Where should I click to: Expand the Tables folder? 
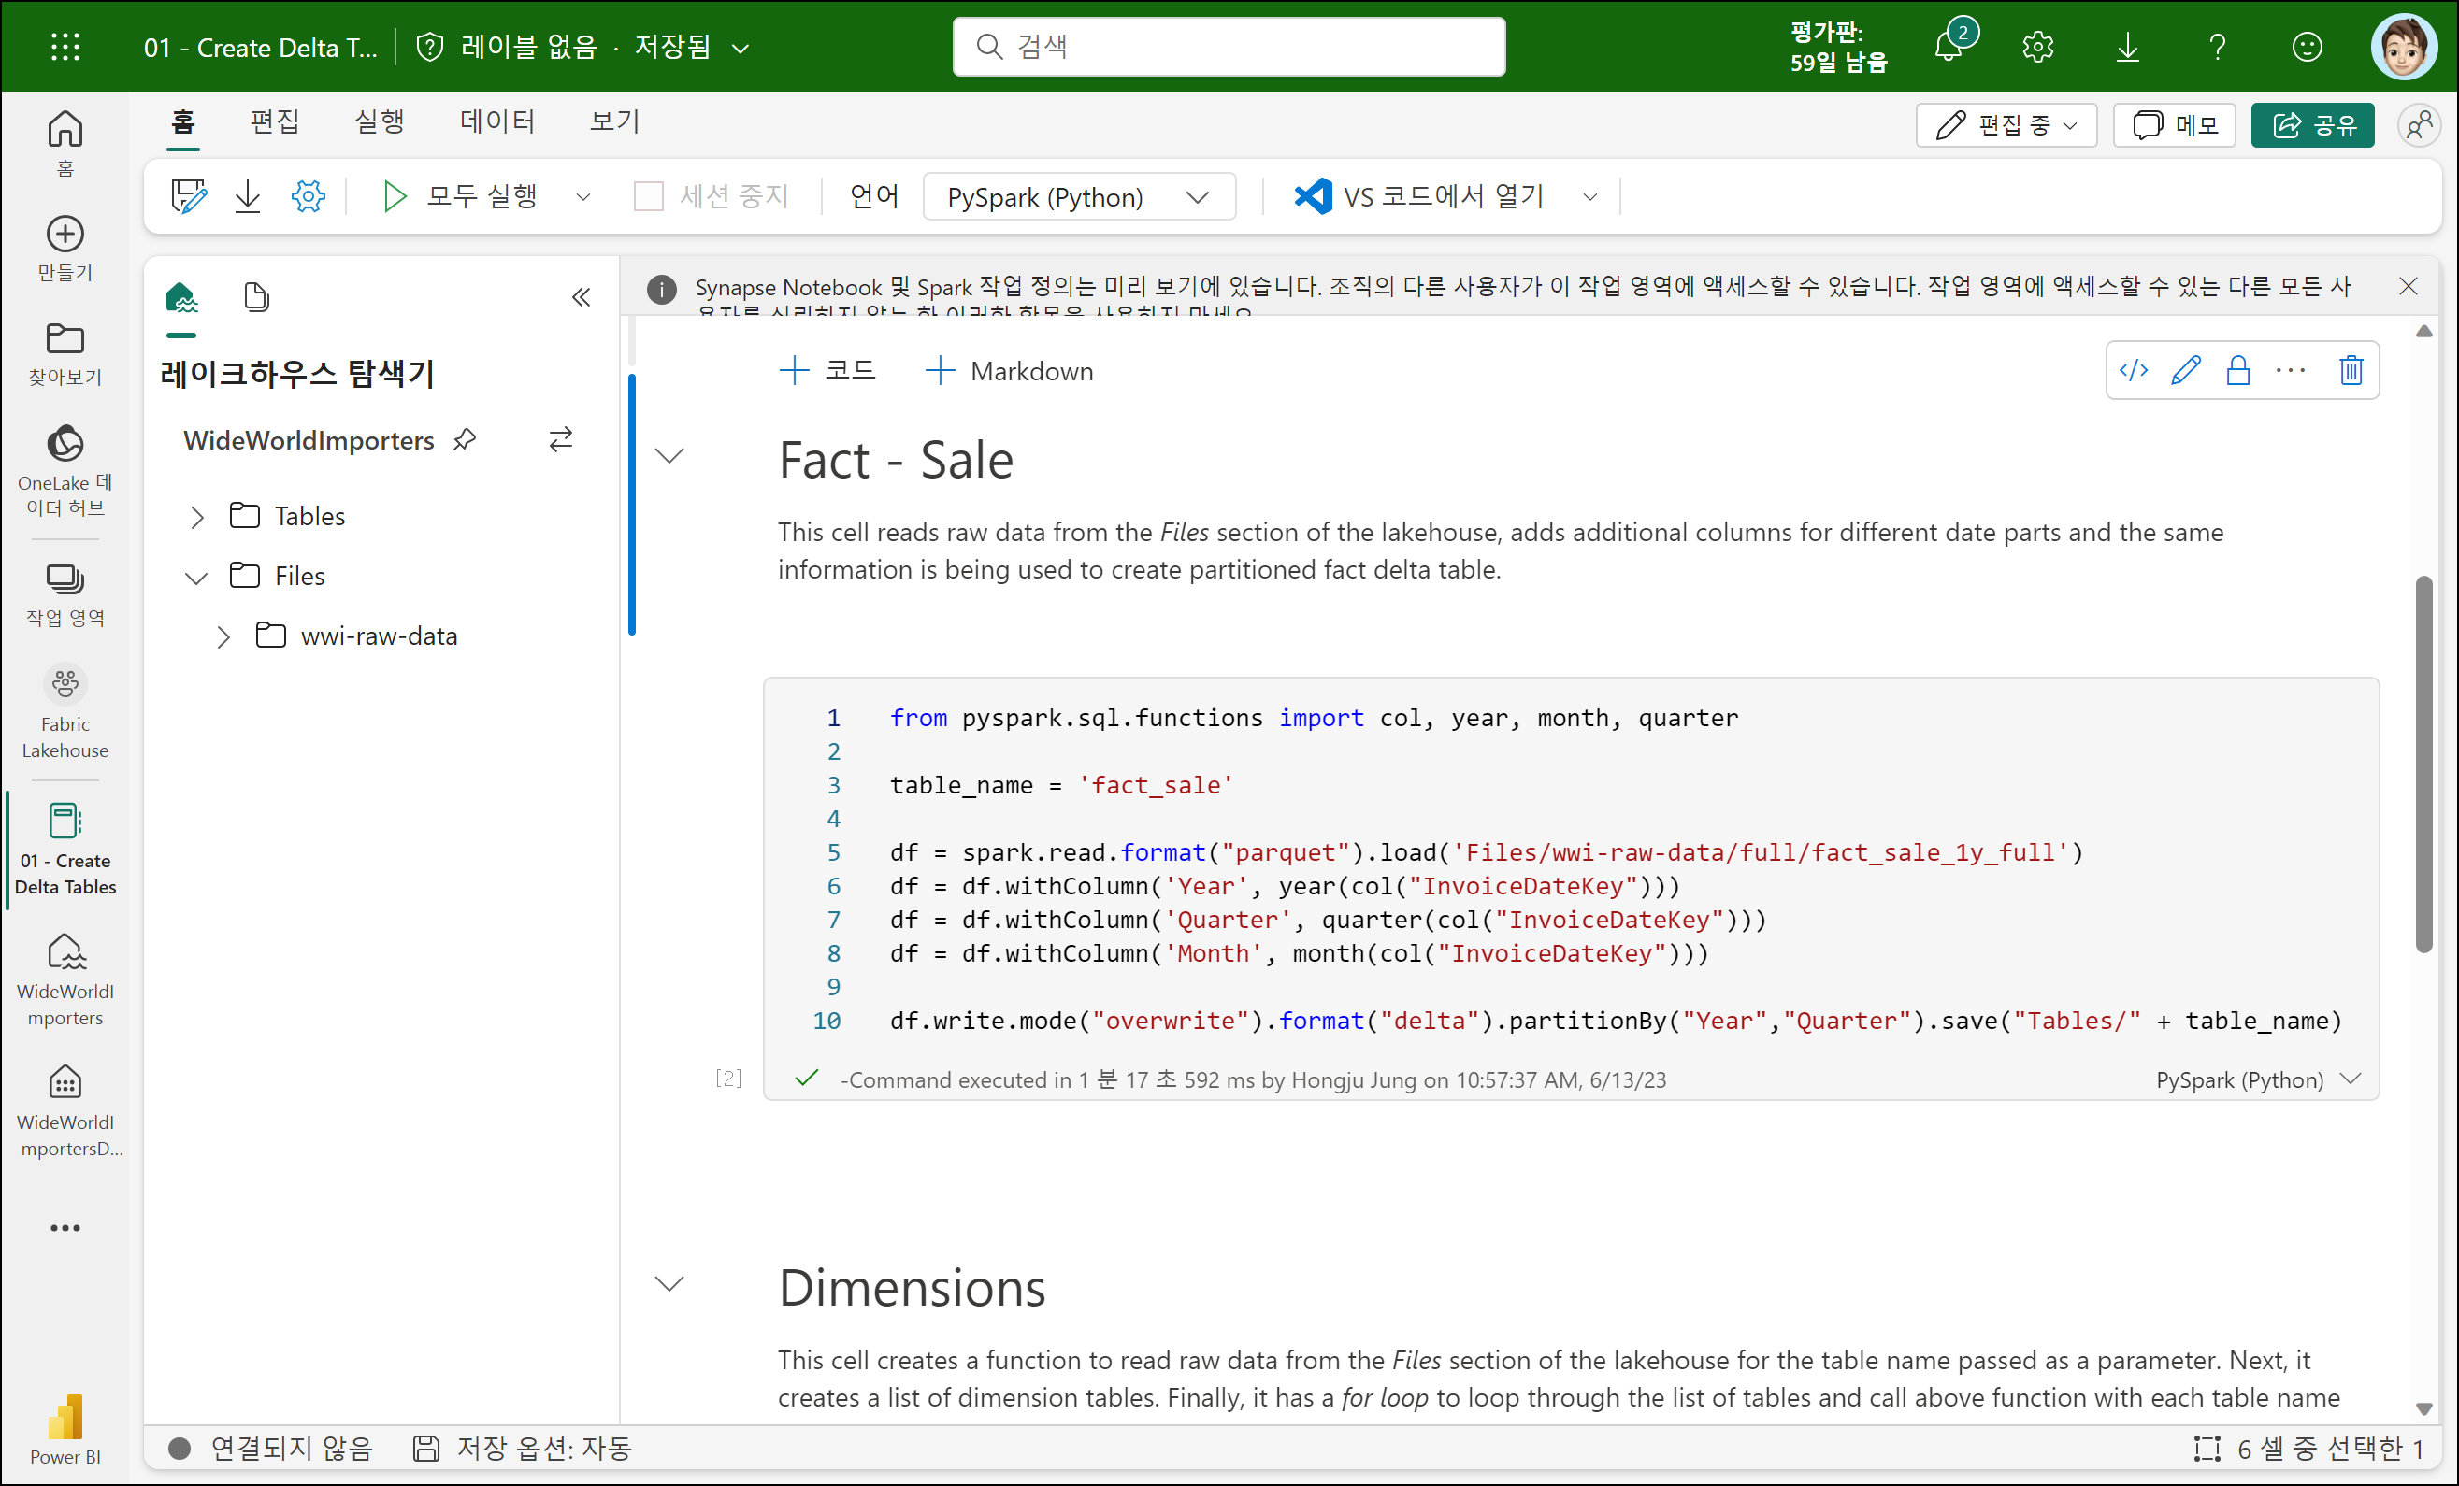[197, 517]
